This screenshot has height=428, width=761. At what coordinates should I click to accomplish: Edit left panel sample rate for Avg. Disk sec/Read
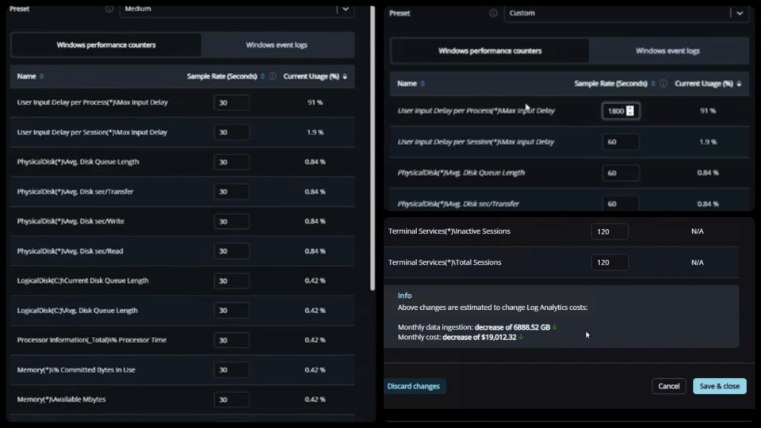pyautogui.click(x=231, y=251)
